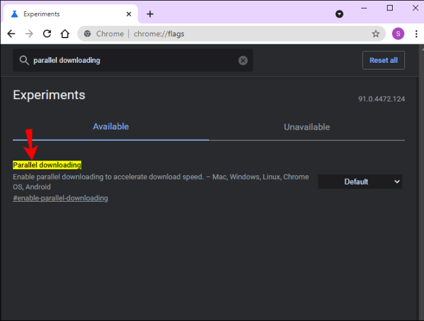Open the home page icon
The height and width of the screenshot is (321, 424).
65,34
